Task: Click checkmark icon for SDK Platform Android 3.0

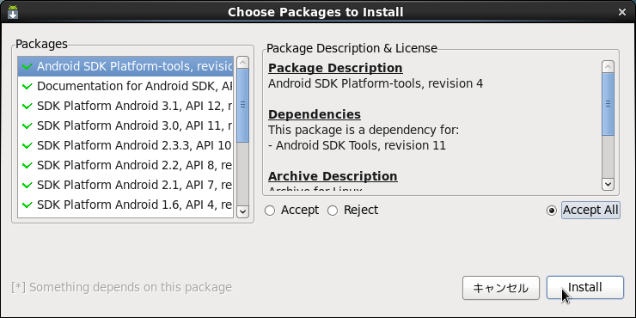Action: (x=28, y=125)
